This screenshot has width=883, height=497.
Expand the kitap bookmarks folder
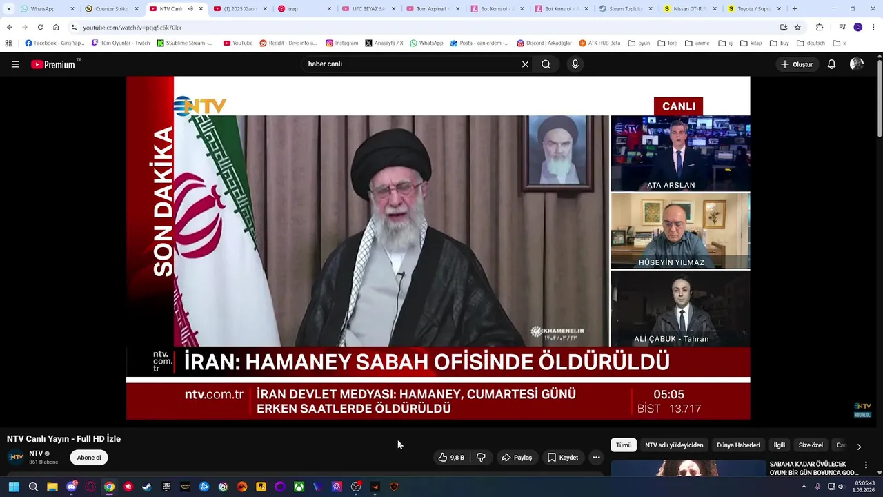(751, 43)
